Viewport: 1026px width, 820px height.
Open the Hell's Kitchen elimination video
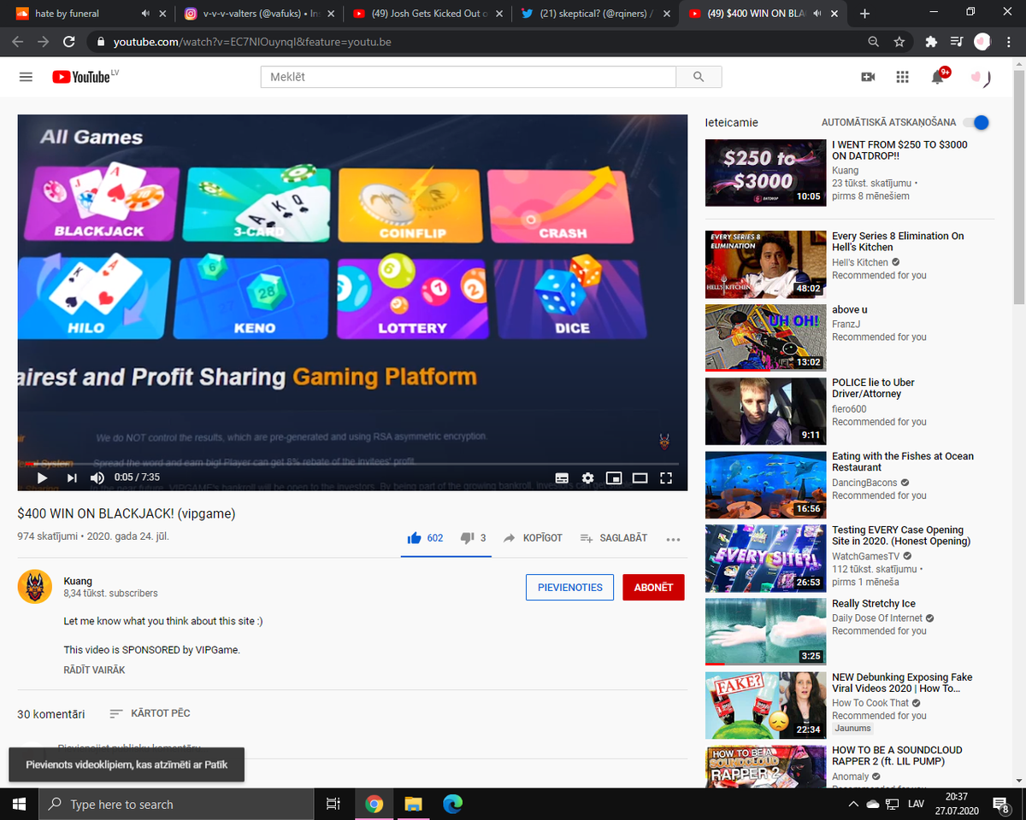coord(764,264)
